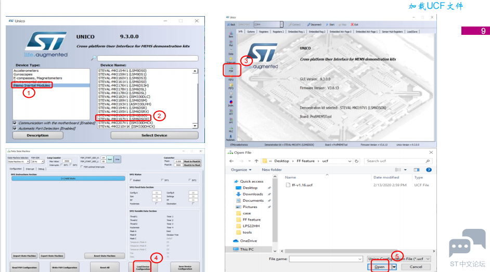Image resolution: width=490 pixels, height=272 pixels.
Task: Click the Disconnect toolbar button
Action: pyautogui.click(x=314, y=24)
